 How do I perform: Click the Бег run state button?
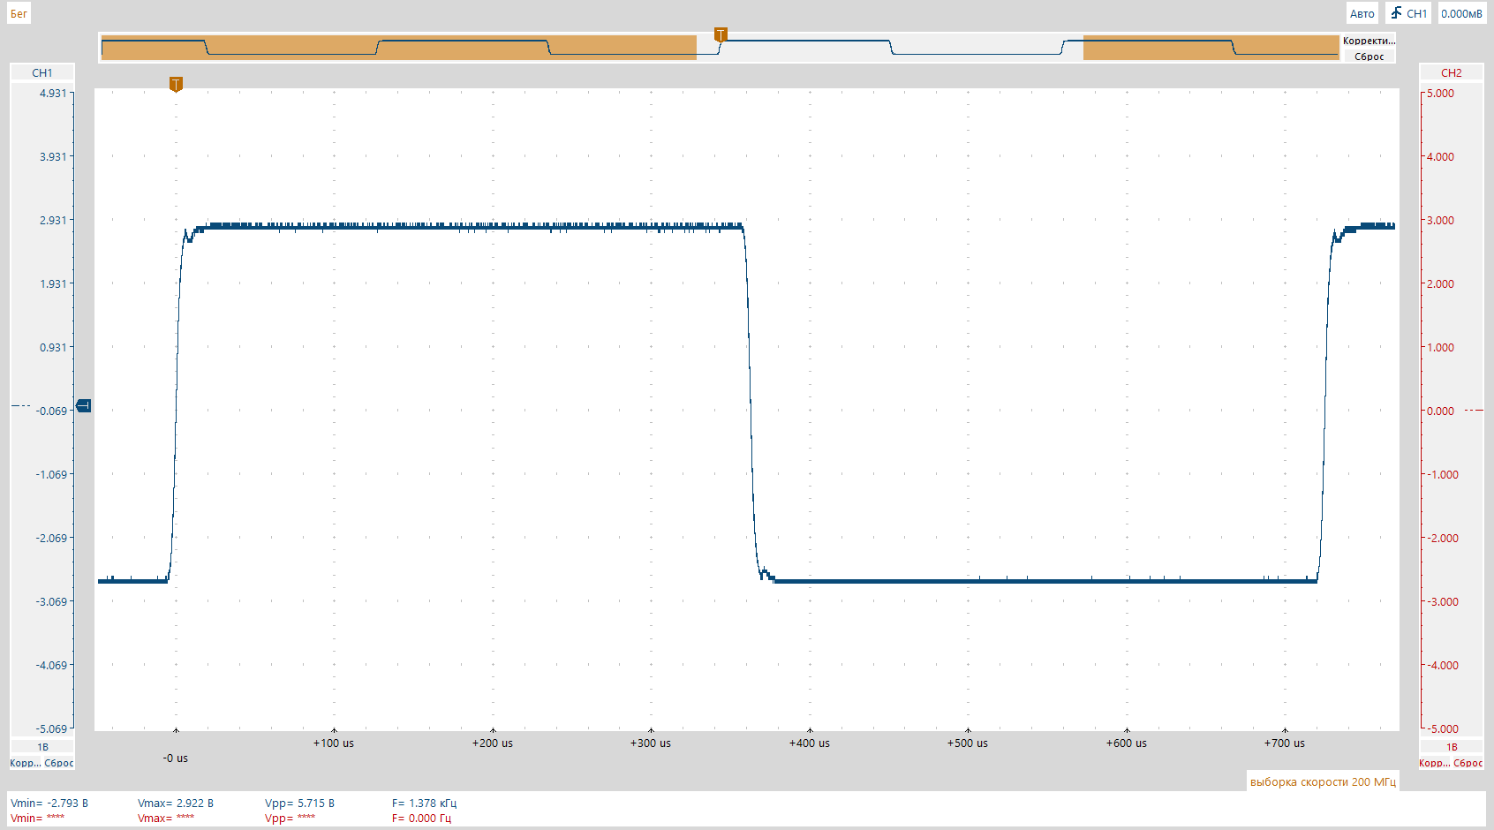pyautogui.click(x=19, y=13)
